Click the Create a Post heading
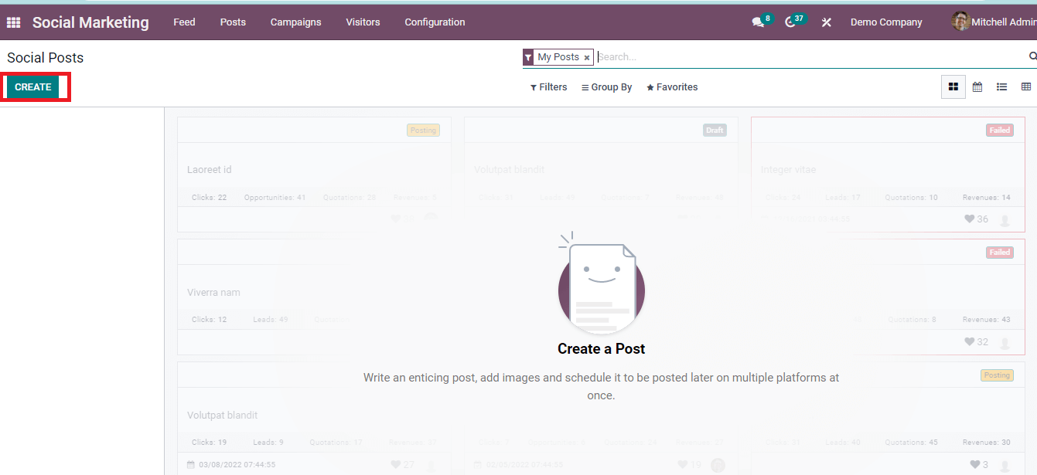 click(x=601, y=349)
